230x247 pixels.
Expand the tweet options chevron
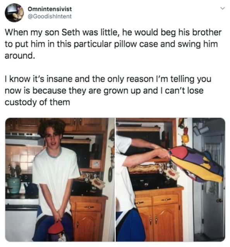point(222,9)
